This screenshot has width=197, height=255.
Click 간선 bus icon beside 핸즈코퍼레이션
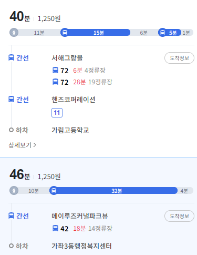tap(11, 99)
